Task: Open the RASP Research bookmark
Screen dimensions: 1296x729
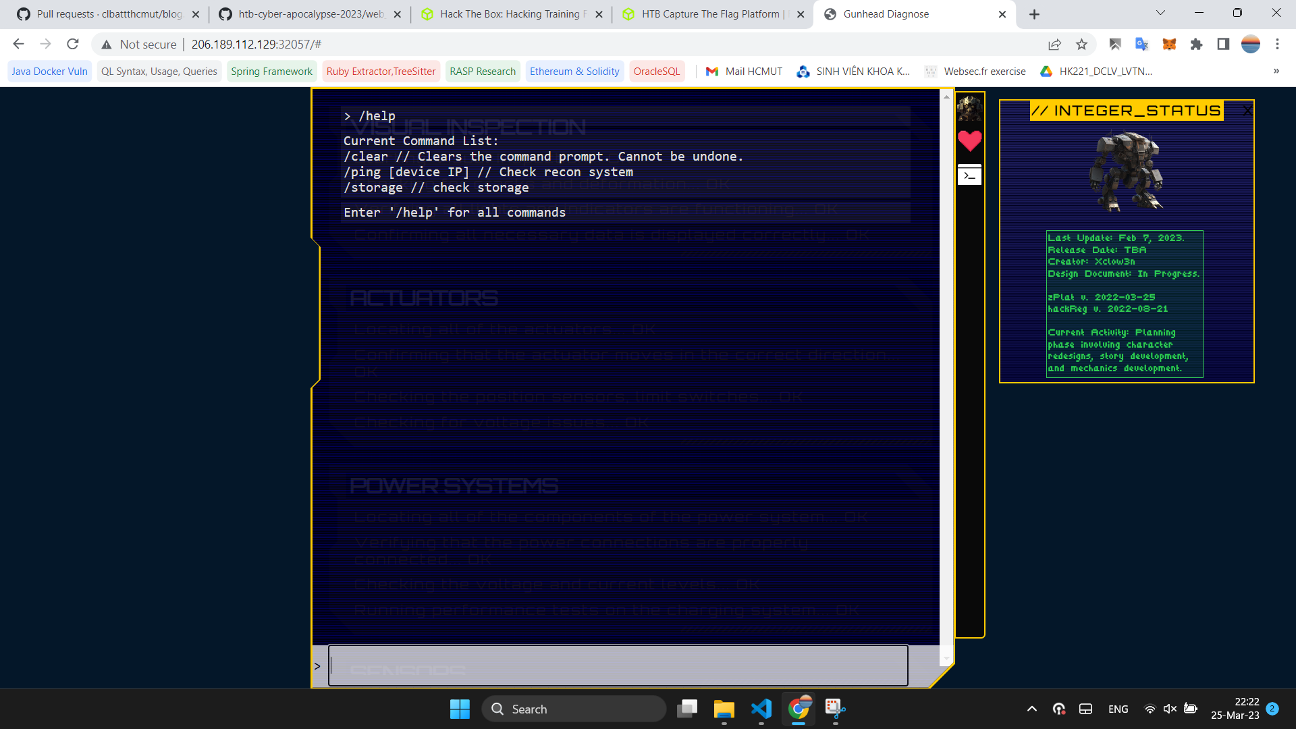Action: coord(482,71)
